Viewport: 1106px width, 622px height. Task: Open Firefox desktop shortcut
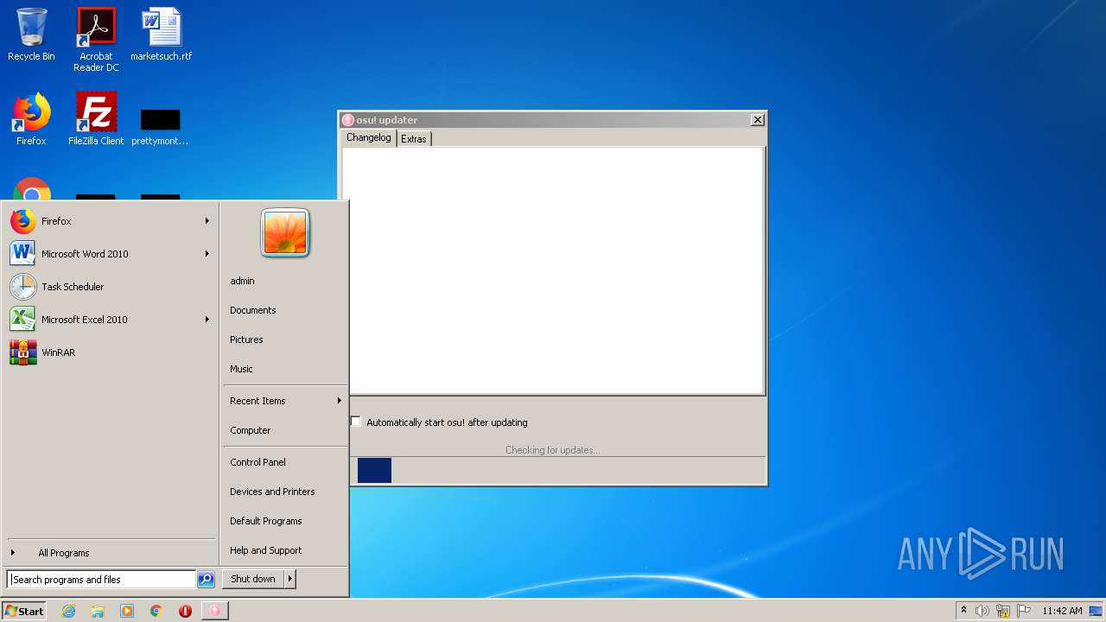31,119
